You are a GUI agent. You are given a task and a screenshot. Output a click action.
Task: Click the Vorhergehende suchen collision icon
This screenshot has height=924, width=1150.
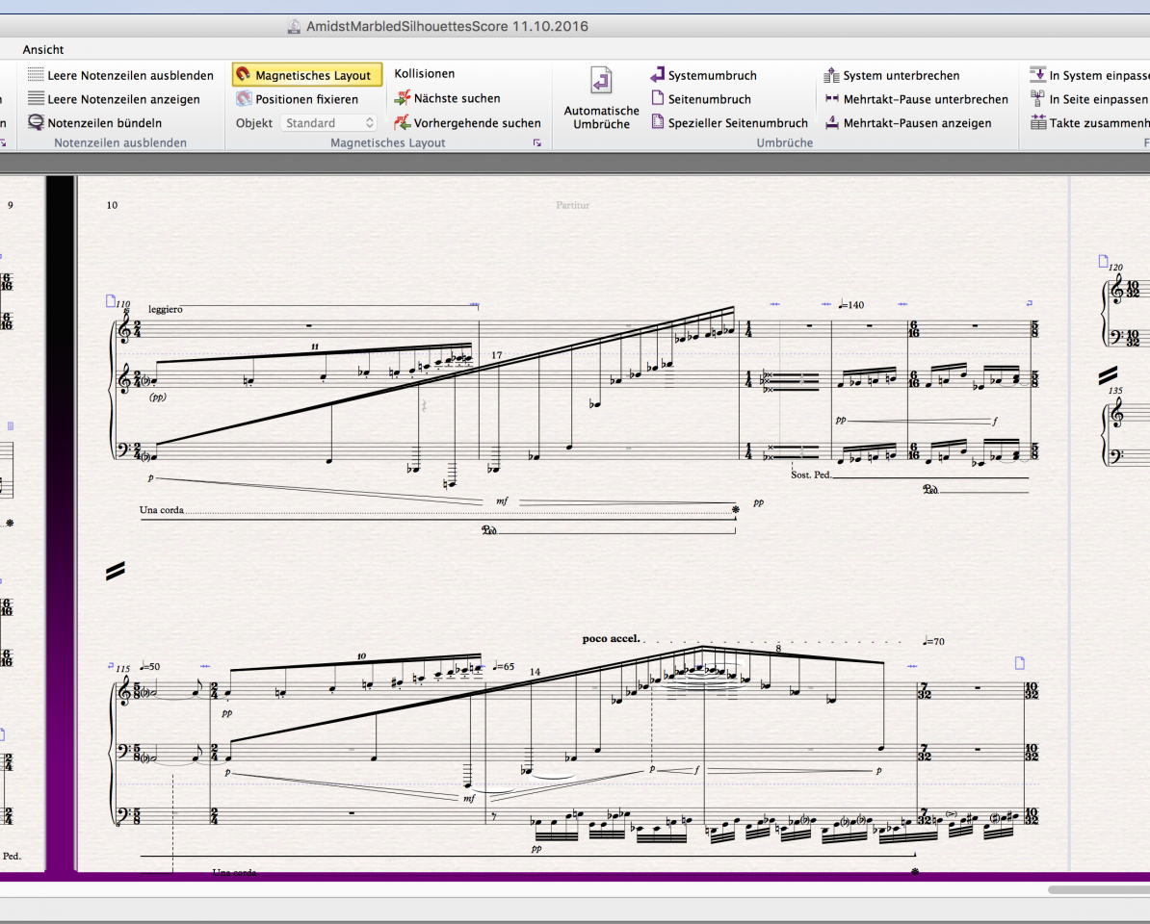point(402,122)
